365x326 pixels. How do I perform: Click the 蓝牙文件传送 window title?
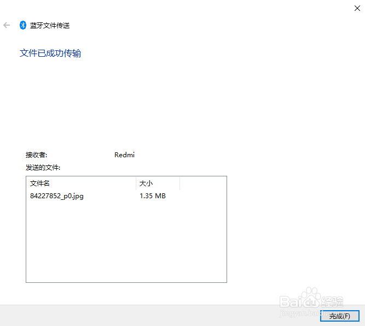point(50,25)
